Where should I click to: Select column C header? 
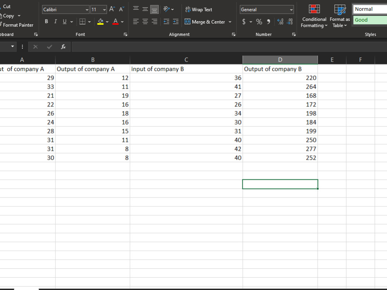187,60
